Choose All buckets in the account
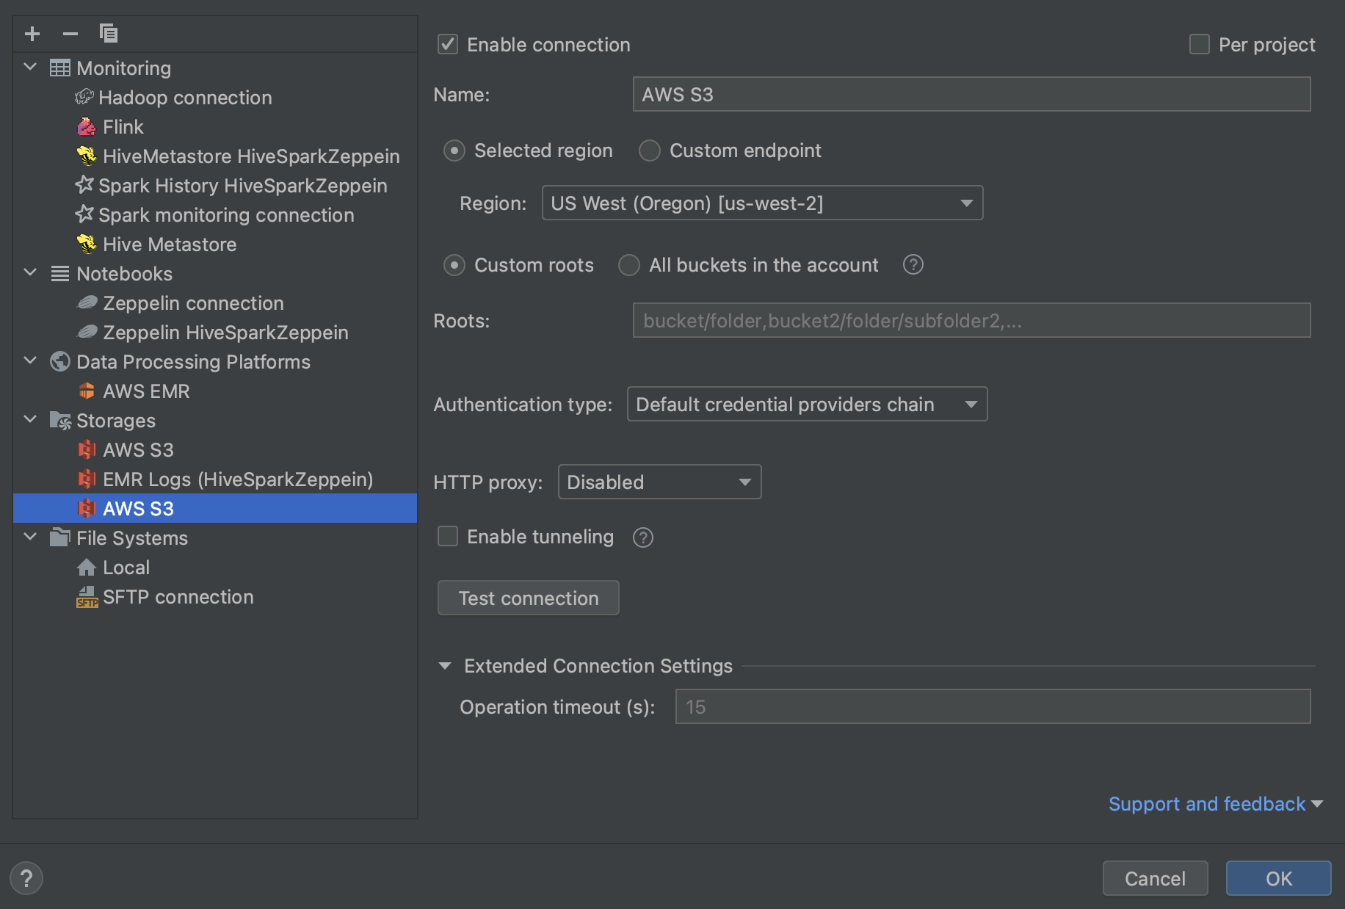 pyautogui.click(x=629, y=265)
